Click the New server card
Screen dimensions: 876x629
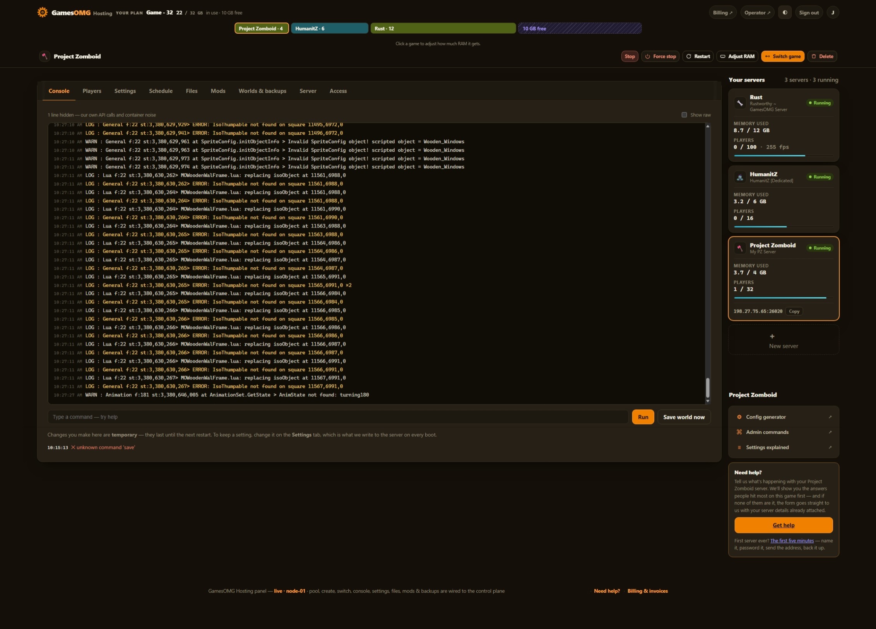coord(784,340)
